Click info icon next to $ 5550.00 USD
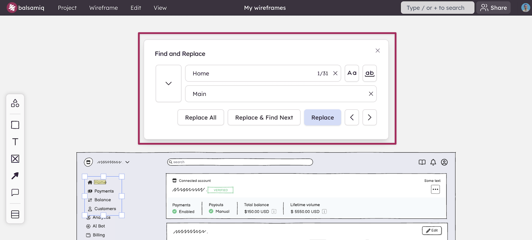532x240 pixels. point(324,211)
